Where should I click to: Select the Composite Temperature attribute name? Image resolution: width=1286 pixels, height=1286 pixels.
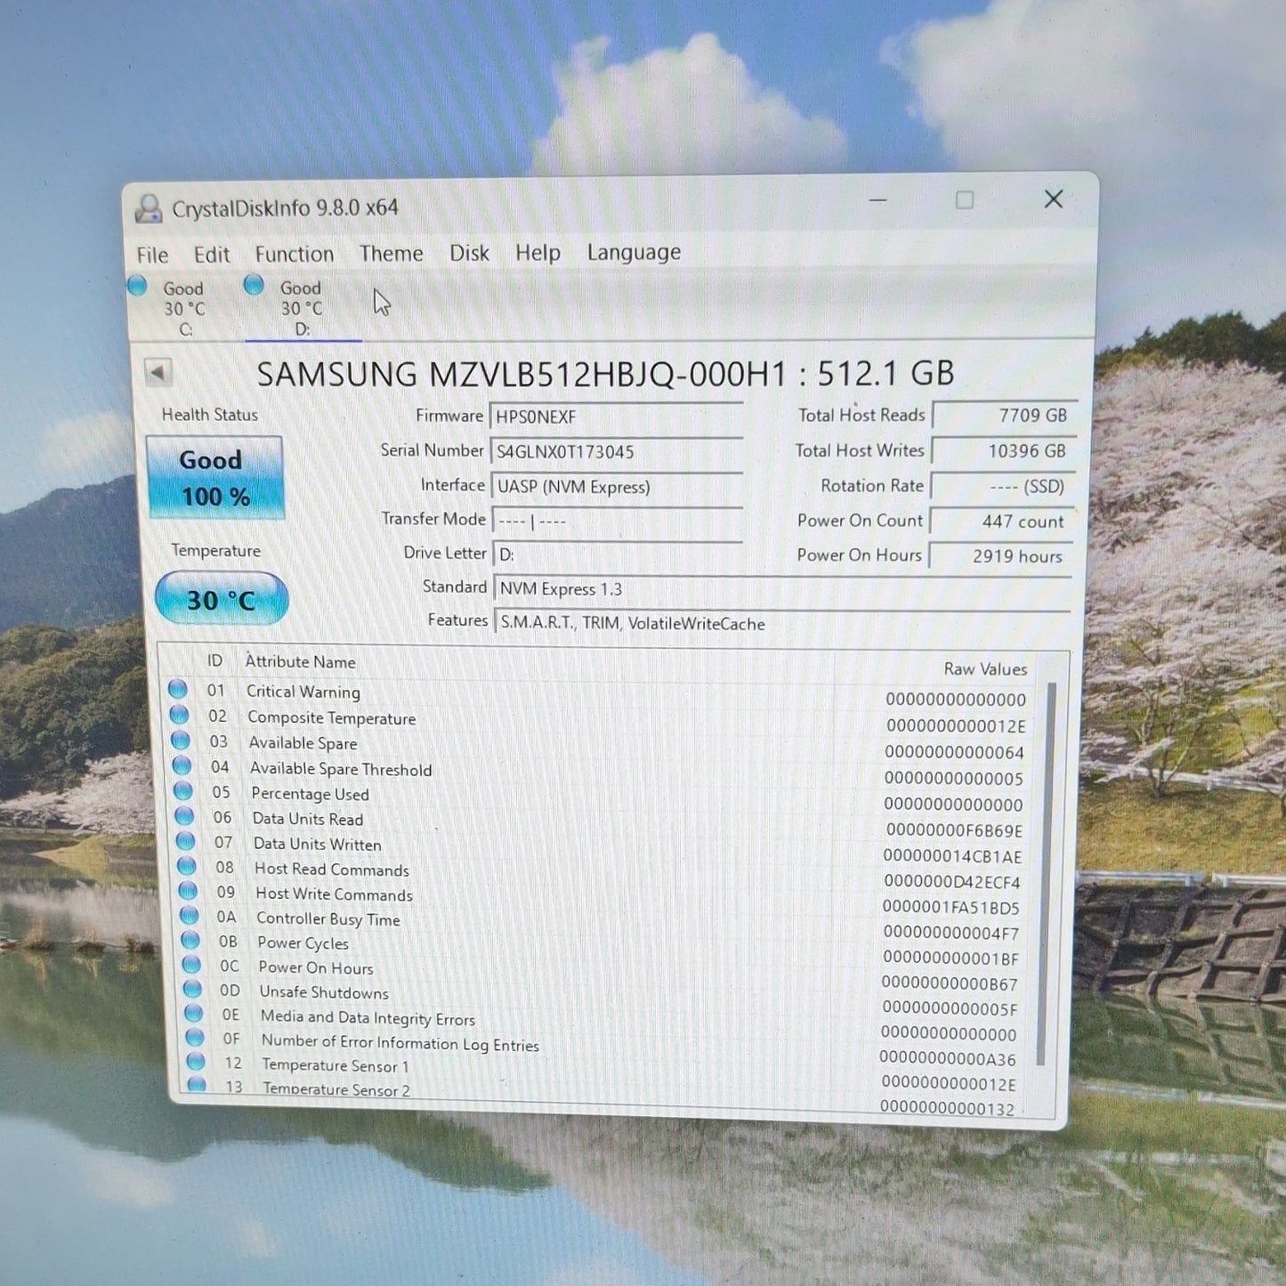(x=332, y=717)
